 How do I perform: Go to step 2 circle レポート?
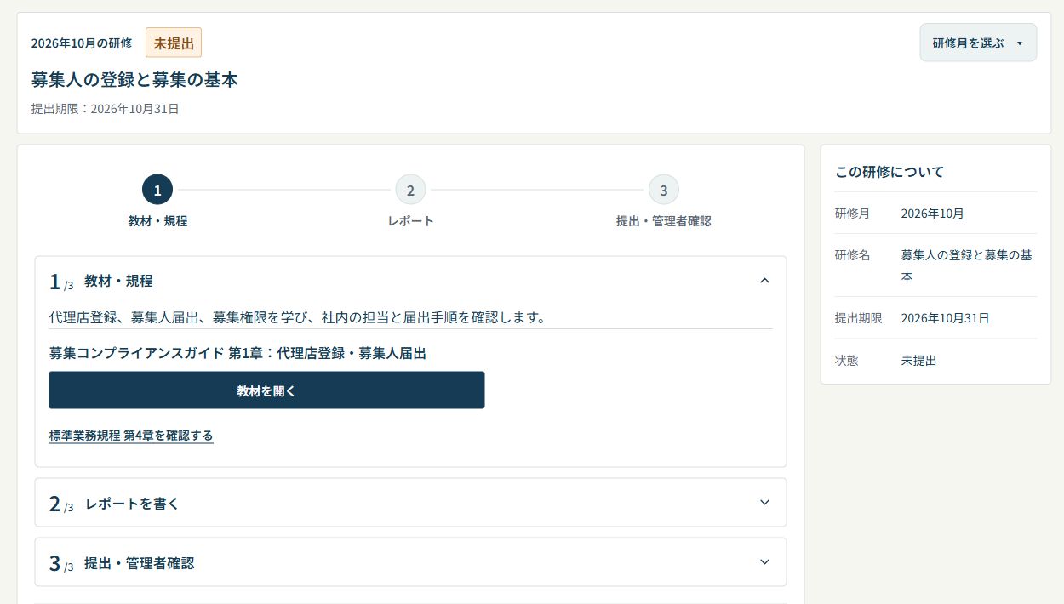410,190
